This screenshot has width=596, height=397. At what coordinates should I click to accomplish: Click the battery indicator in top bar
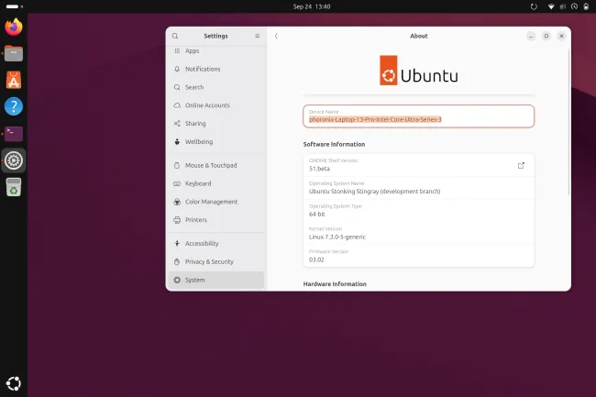coord(586,6)
